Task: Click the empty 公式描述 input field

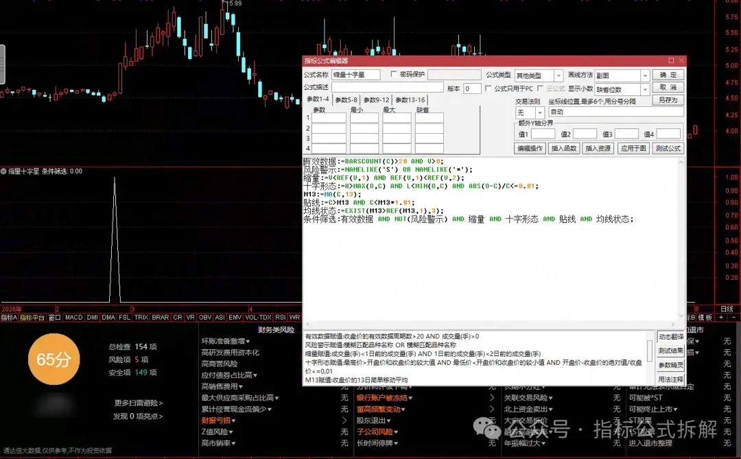Action: pos(388,87)
